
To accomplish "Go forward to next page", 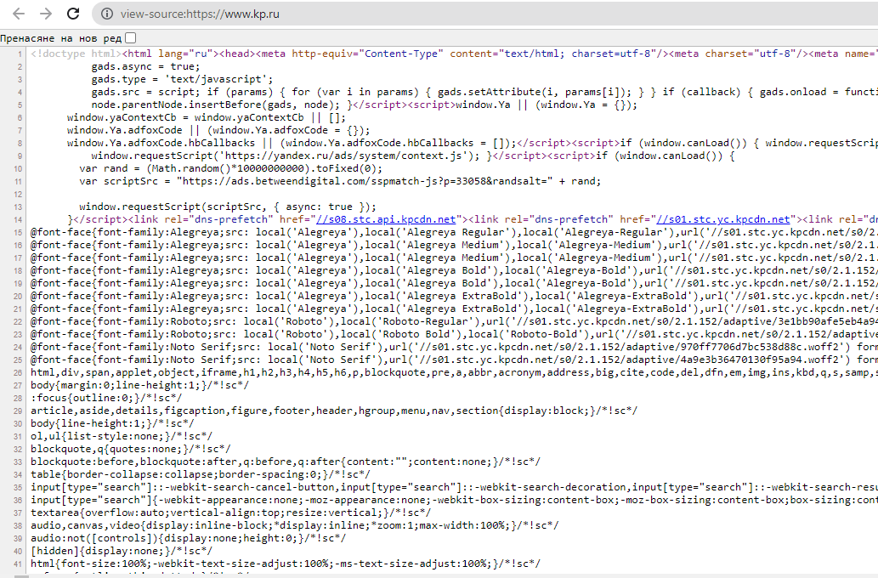I will point(46,14).
